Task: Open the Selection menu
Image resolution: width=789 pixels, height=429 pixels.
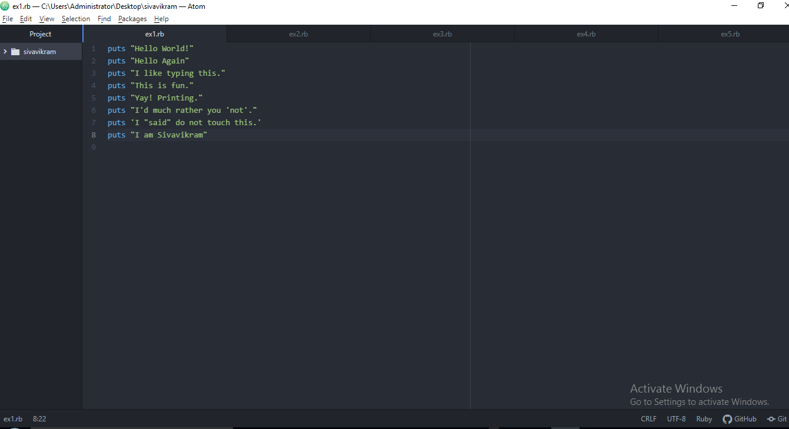Action: pos(76,18)
